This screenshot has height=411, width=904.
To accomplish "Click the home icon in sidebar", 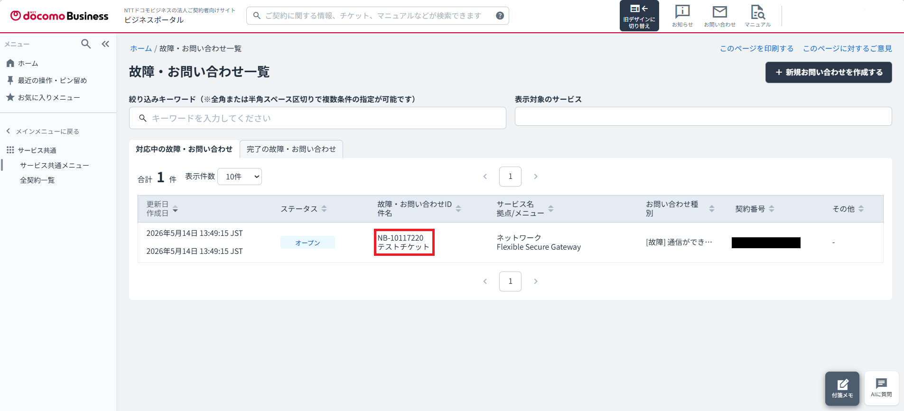I will pos(10,63).
